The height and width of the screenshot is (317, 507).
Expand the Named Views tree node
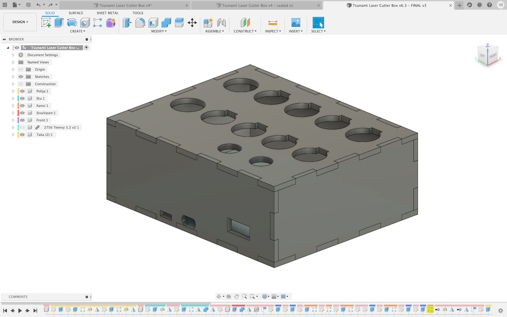(x=13, y=62)
